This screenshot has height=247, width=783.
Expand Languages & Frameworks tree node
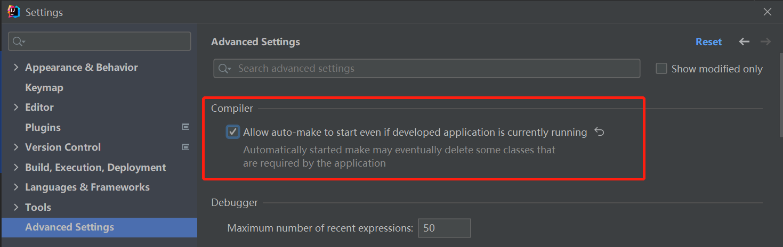15,187
